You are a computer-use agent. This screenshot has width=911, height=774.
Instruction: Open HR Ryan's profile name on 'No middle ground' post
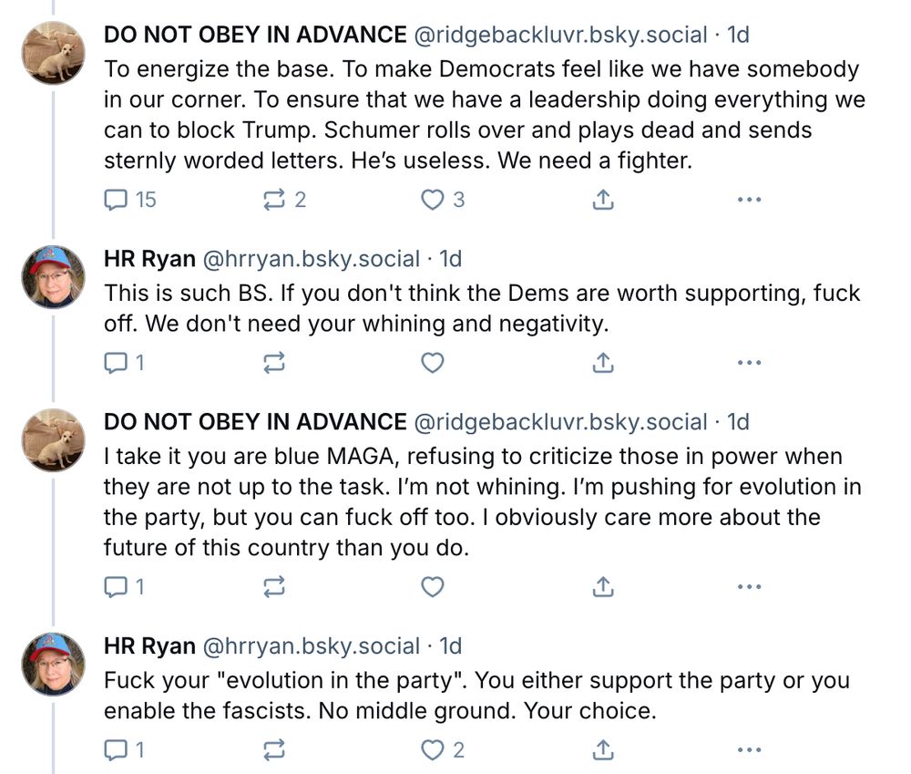click(x=149, y=646)
